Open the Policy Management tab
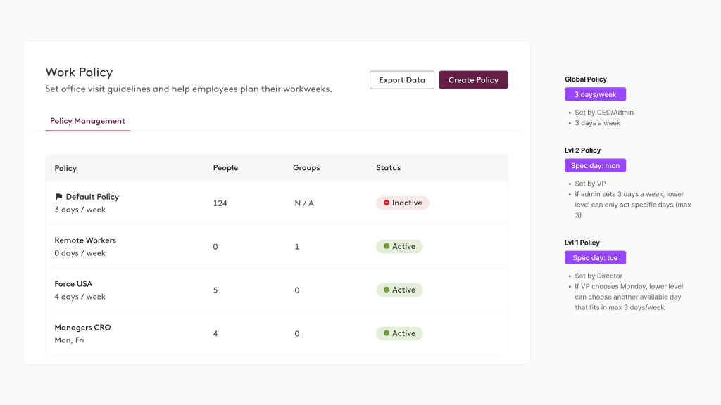Image resolution: width=721 pixels, height=405 pixels. tap(87, 121)
